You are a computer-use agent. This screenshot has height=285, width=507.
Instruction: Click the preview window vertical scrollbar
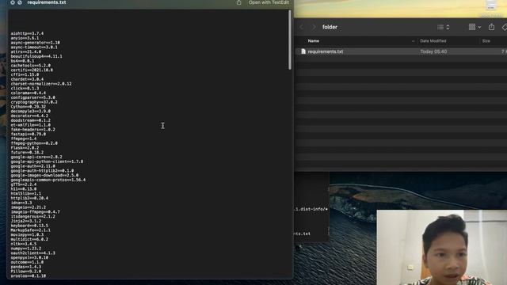[290, 40]
